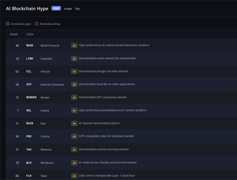
Task: Click the AI badge in the RAIN row
Action: 74,123
